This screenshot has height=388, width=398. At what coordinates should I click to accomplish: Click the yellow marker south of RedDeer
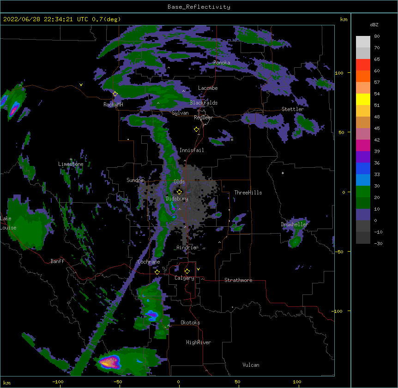[x=196, y=129]
